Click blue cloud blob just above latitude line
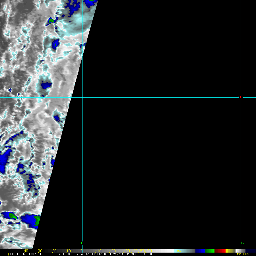 tap(46, 85)
